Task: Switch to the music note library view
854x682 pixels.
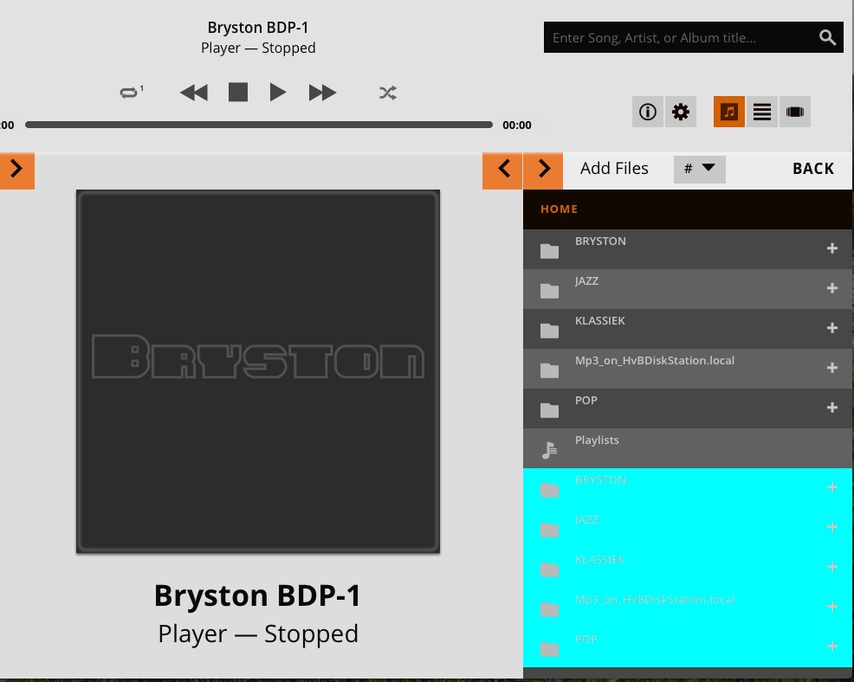Action: [x=729, y=113]
